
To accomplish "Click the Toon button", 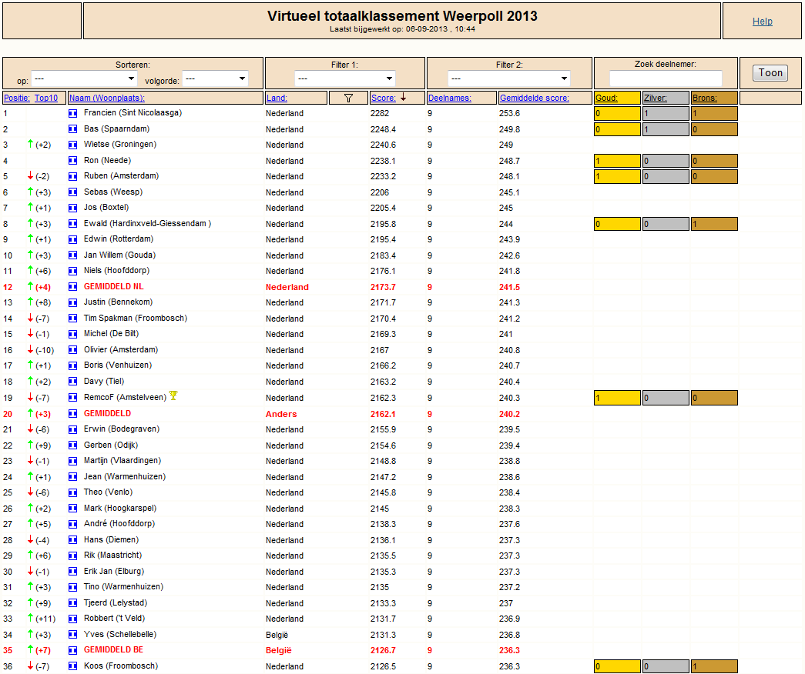I will click(770, 73).
